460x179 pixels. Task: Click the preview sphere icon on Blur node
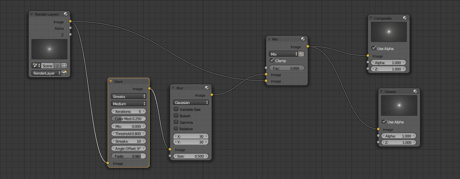(206, 87)
